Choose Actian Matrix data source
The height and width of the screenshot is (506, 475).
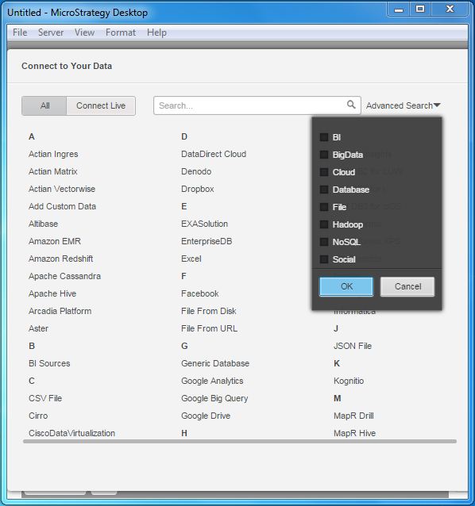(x=53, y=171)
